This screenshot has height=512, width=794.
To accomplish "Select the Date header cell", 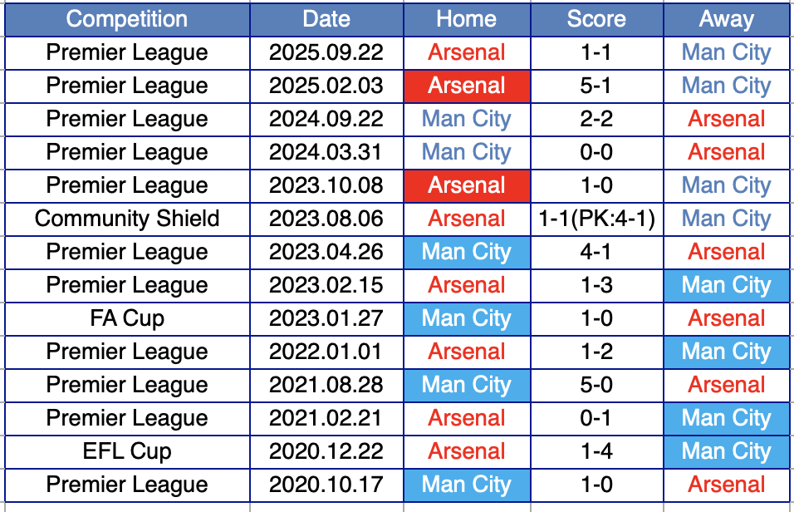I will [x=326, y=19].
